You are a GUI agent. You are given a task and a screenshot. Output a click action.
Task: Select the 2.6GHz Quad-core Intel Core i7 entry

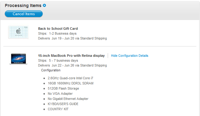(70, 78)
